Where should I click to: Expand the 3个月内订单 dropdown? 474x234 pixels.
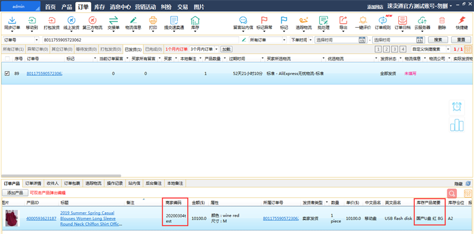pyautogui.click(x=216, y=49)
